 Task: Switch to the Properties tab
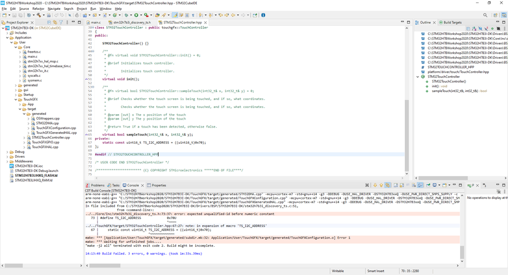157,185
